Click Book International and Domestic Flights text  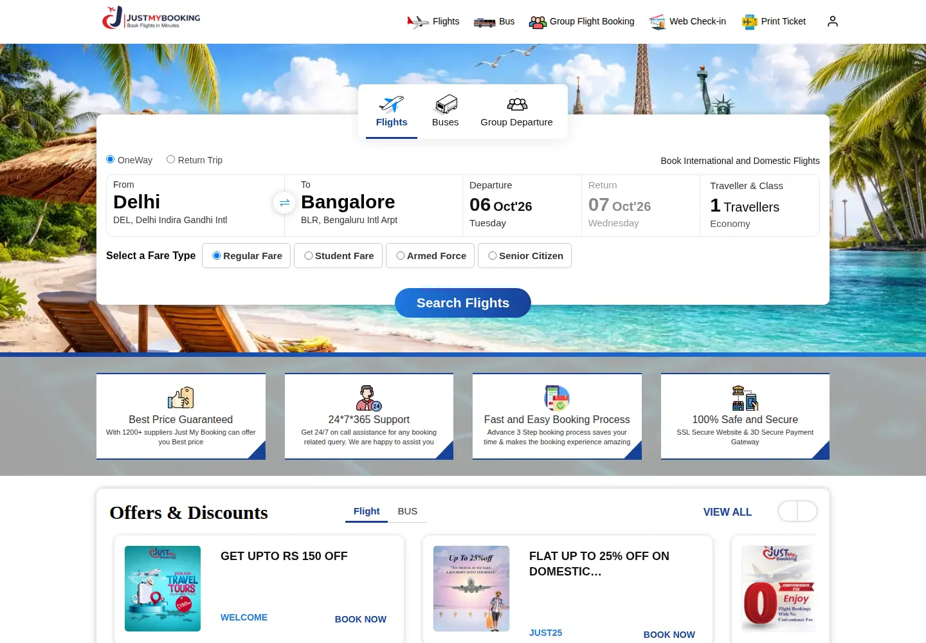tap(740, 161)
